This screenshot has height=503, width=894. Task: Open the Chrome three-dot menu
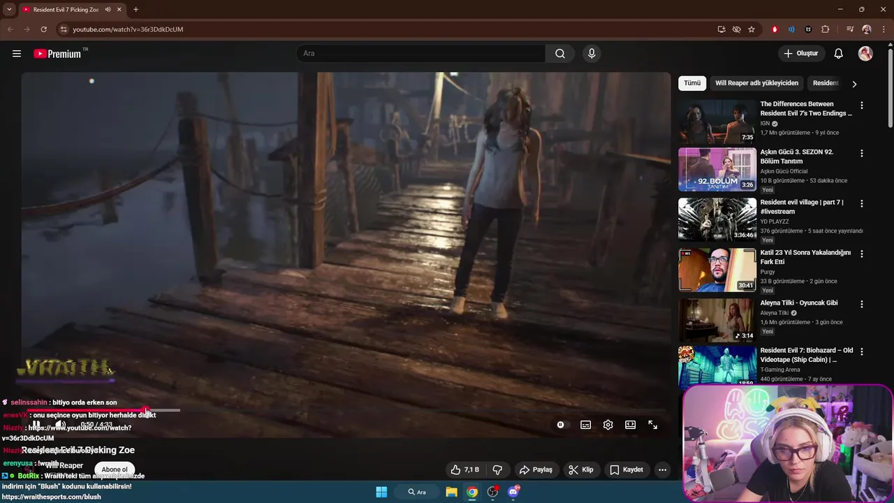[x=883, y=29]
